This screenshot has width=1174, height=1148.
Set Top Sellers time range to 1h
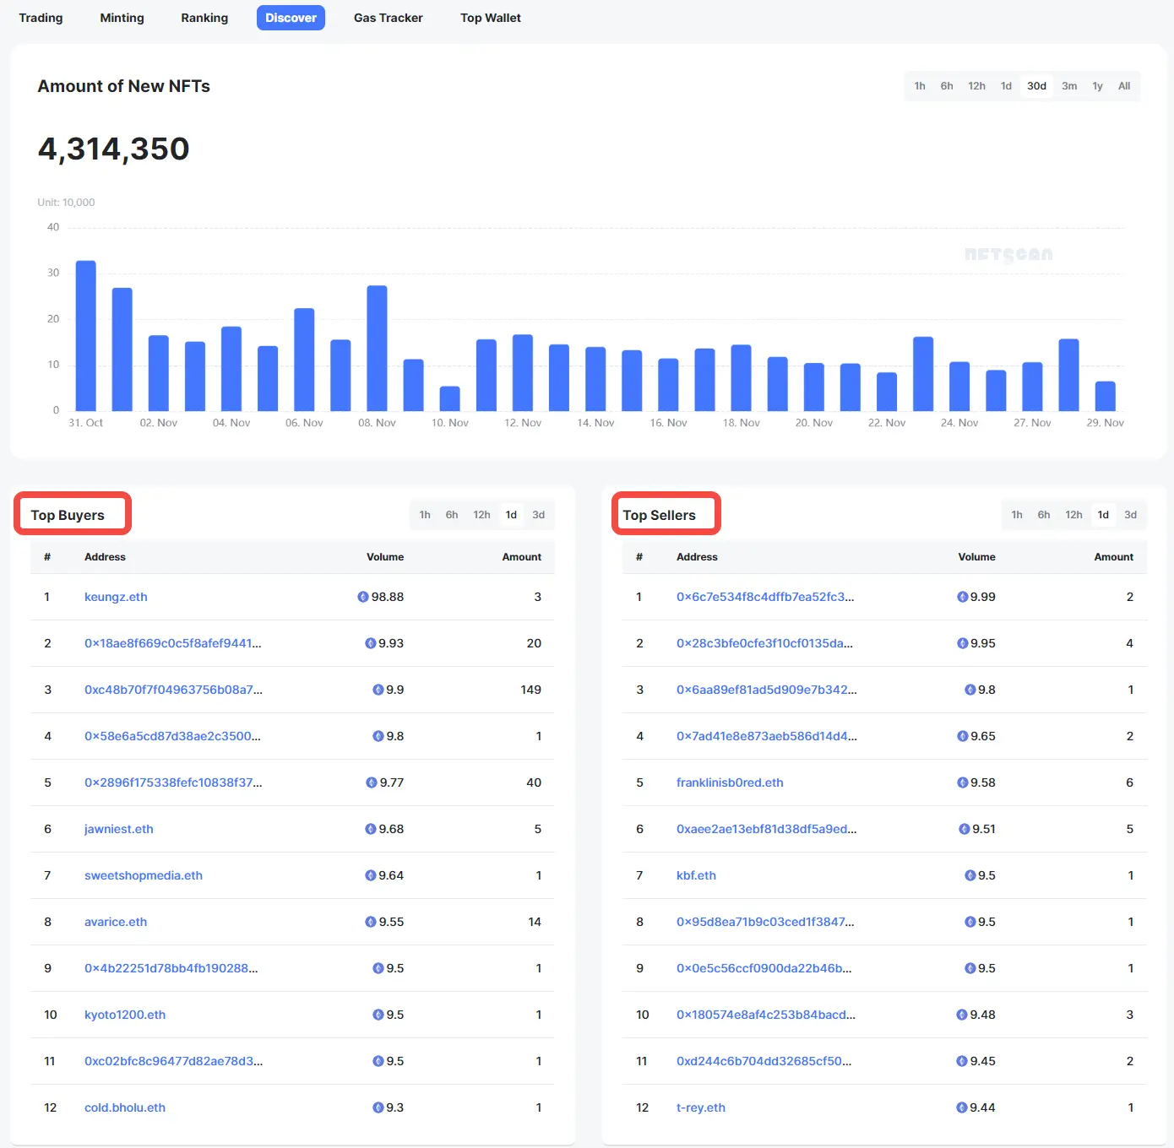[1017, 515]
